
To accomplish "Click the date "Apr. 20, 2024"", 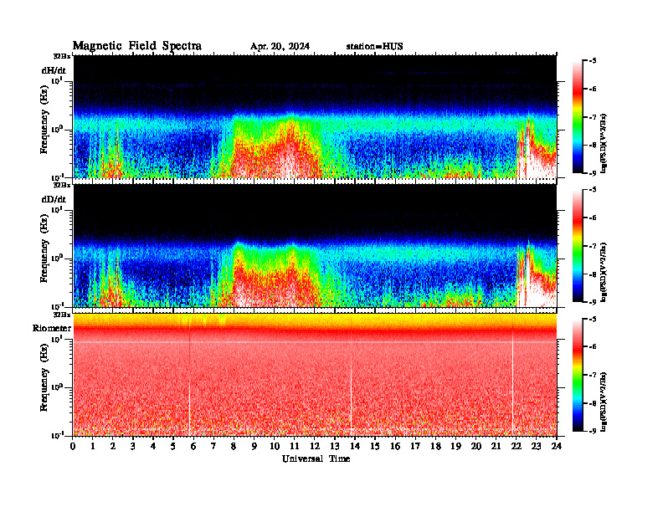I will click(x=280, y=47).
